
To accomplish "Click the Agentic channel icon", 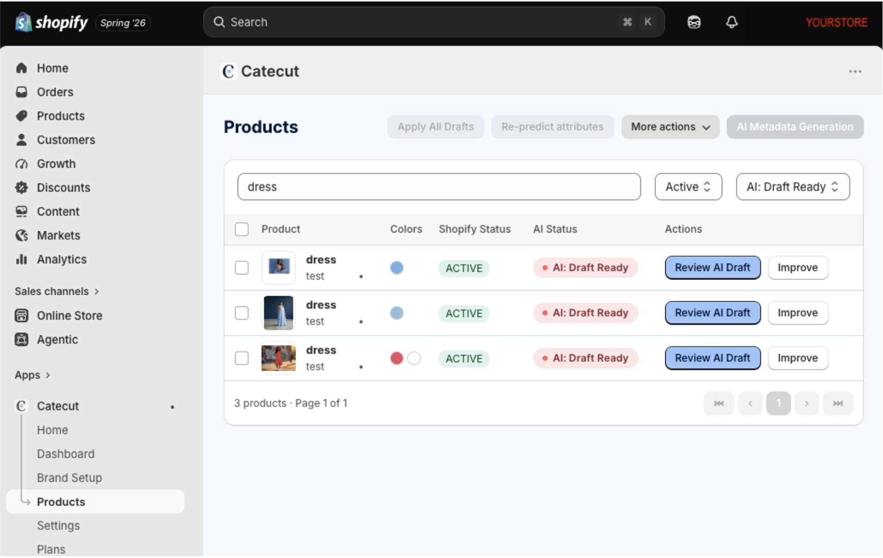I will [x=21, y=340].
